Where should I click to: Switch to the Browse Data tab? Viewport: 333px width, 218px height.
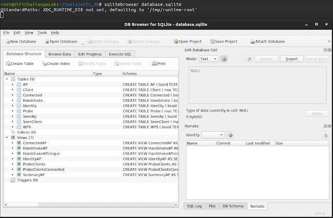pos(59,53)
